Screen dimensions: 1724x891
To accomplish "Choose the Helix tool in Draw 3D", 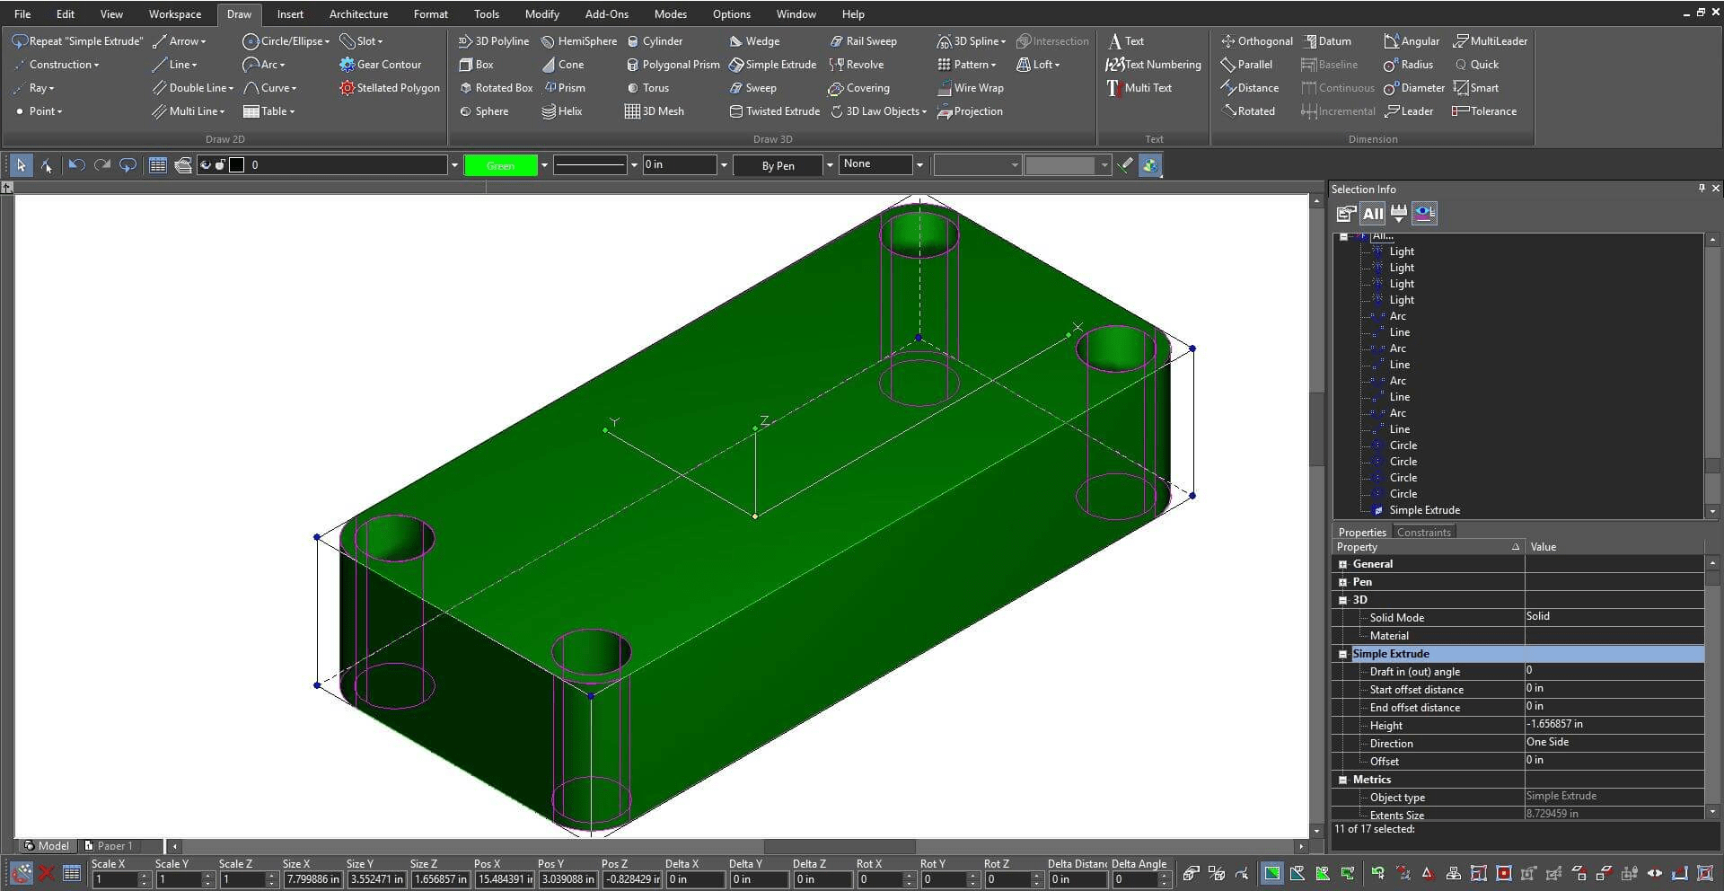I will (x=562, y=111).
